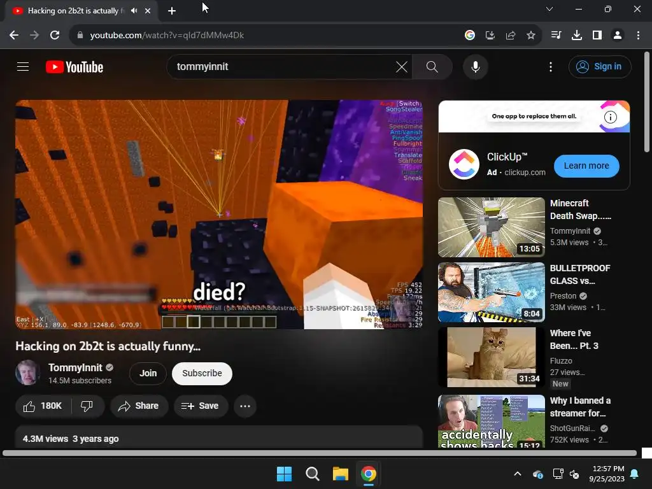Open notifications bell in taskbar

click(x=635, y=474)
